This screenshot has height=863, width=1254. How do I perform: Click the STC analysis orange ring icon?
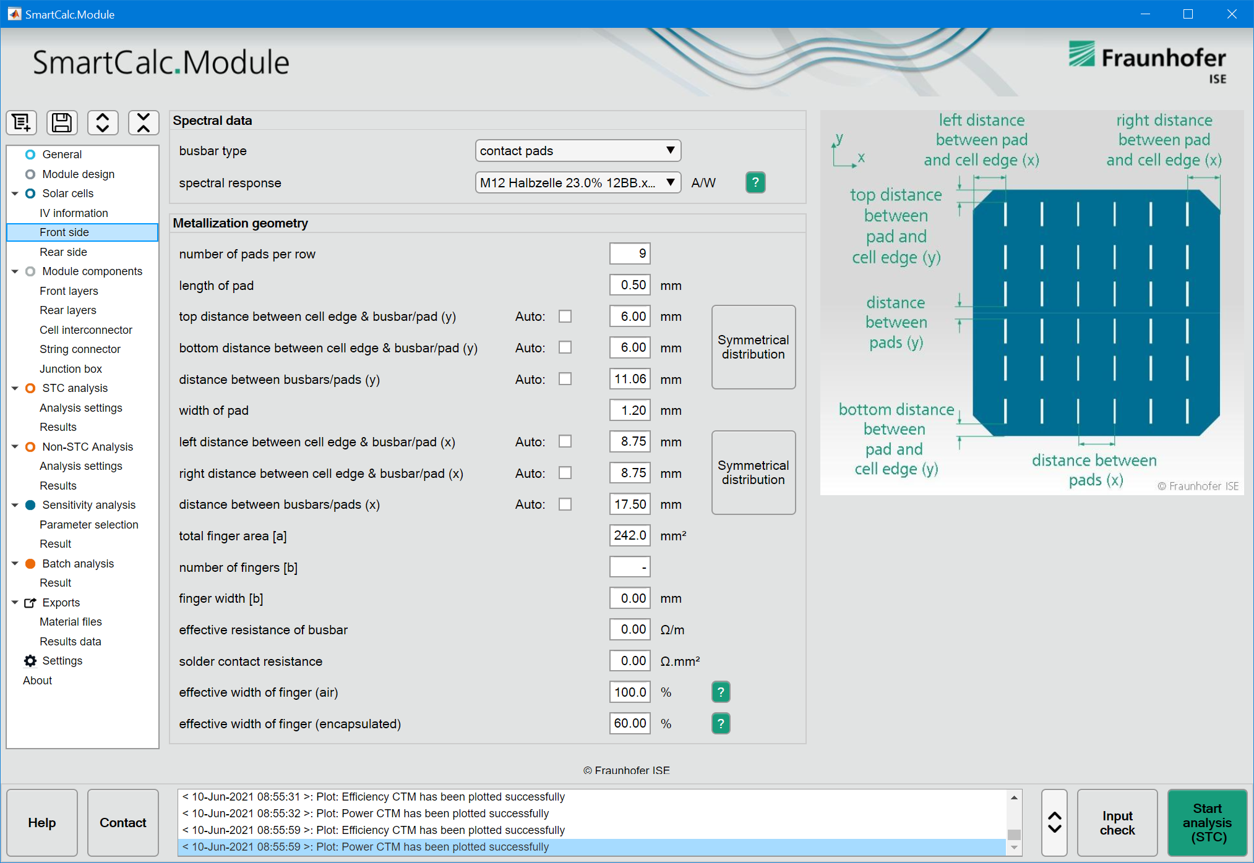point(30,388)
